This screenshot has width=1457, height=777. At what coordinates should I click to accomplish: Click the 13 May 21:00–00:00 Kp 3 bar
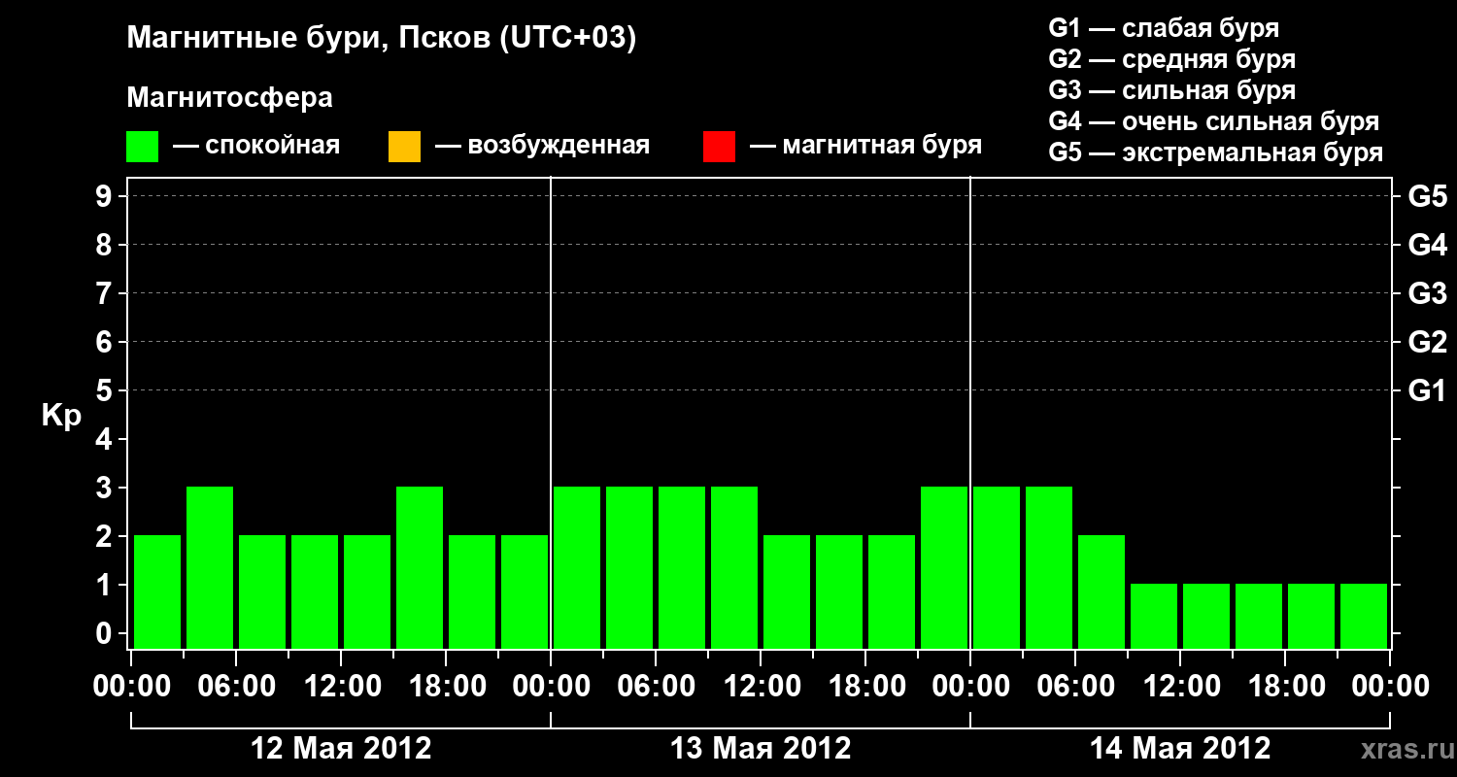944,567
